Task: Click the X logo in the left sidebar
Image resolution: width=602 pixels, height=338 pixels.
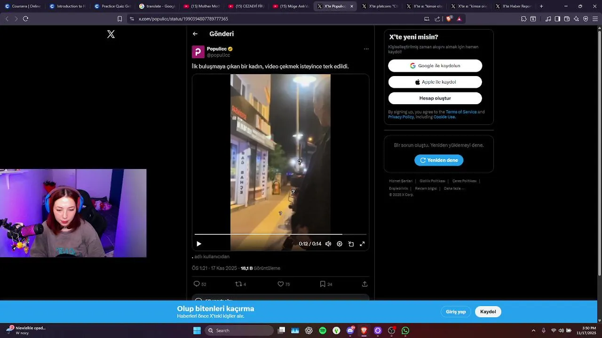Action: pyautogui.click(x=111, y=34)
